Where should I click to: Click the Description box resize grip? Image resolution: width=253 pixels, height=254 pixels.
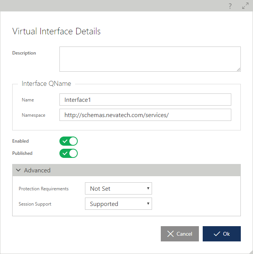239,69
